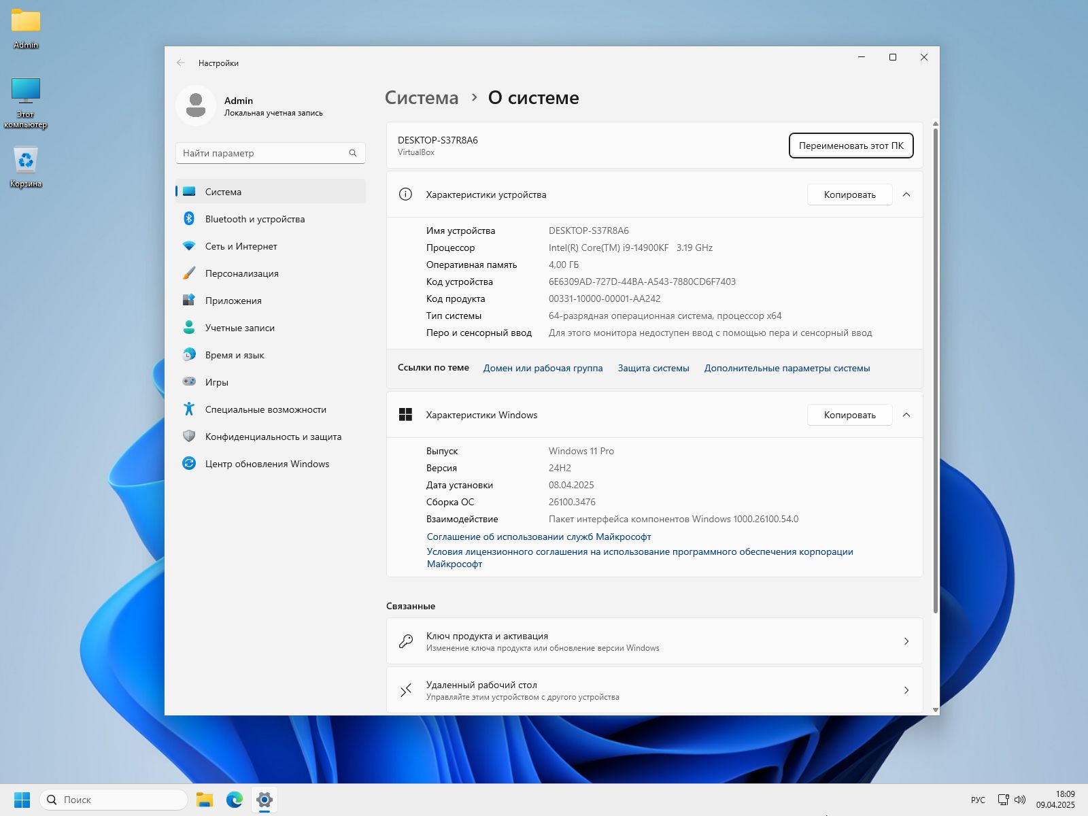This screenshot has width=1088, height=816.
Task: Copy Windows specifications with Копировать
Action: coord(850,415)
